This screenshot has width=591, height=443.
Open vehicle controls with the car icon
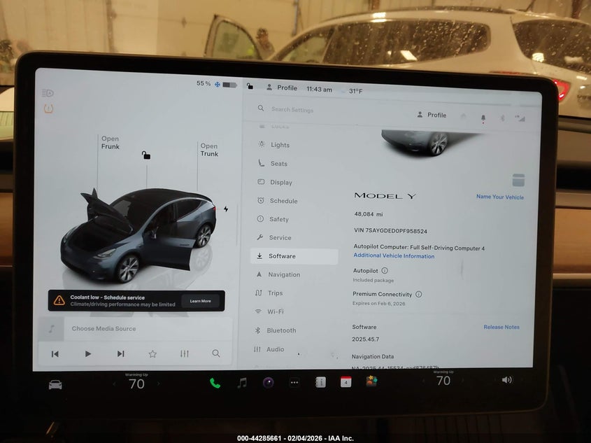pyautogui.click(x=55, y=384)
